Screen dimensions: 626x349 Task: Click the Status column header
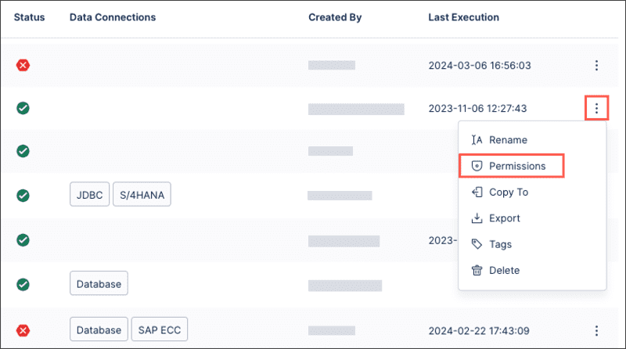[x=30, y=17]
